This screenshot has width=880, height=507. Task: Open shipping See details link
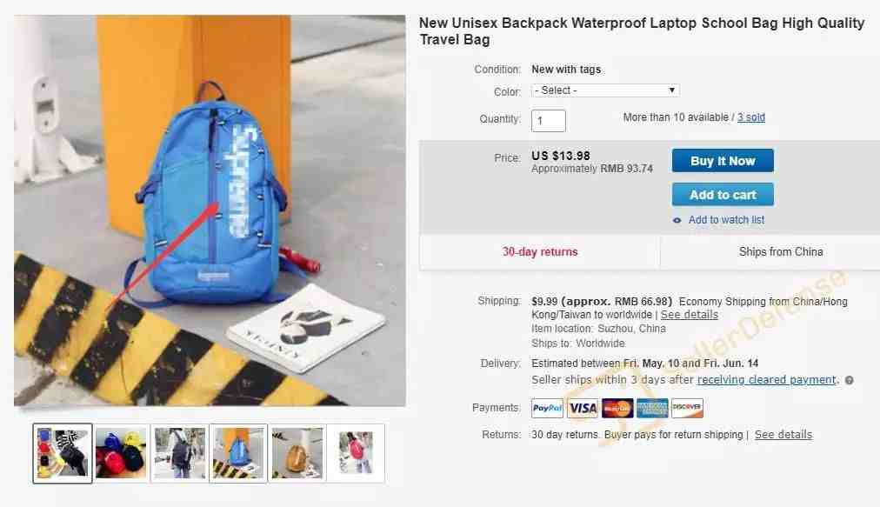click(x=690, y=315)
